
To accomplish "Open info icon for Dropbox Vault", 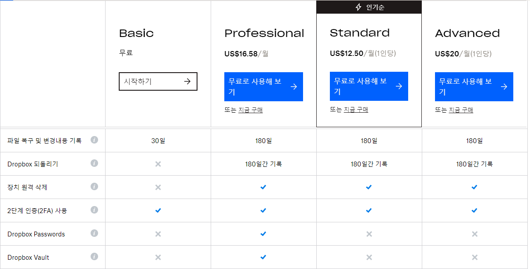I will [x=94, y=257].
